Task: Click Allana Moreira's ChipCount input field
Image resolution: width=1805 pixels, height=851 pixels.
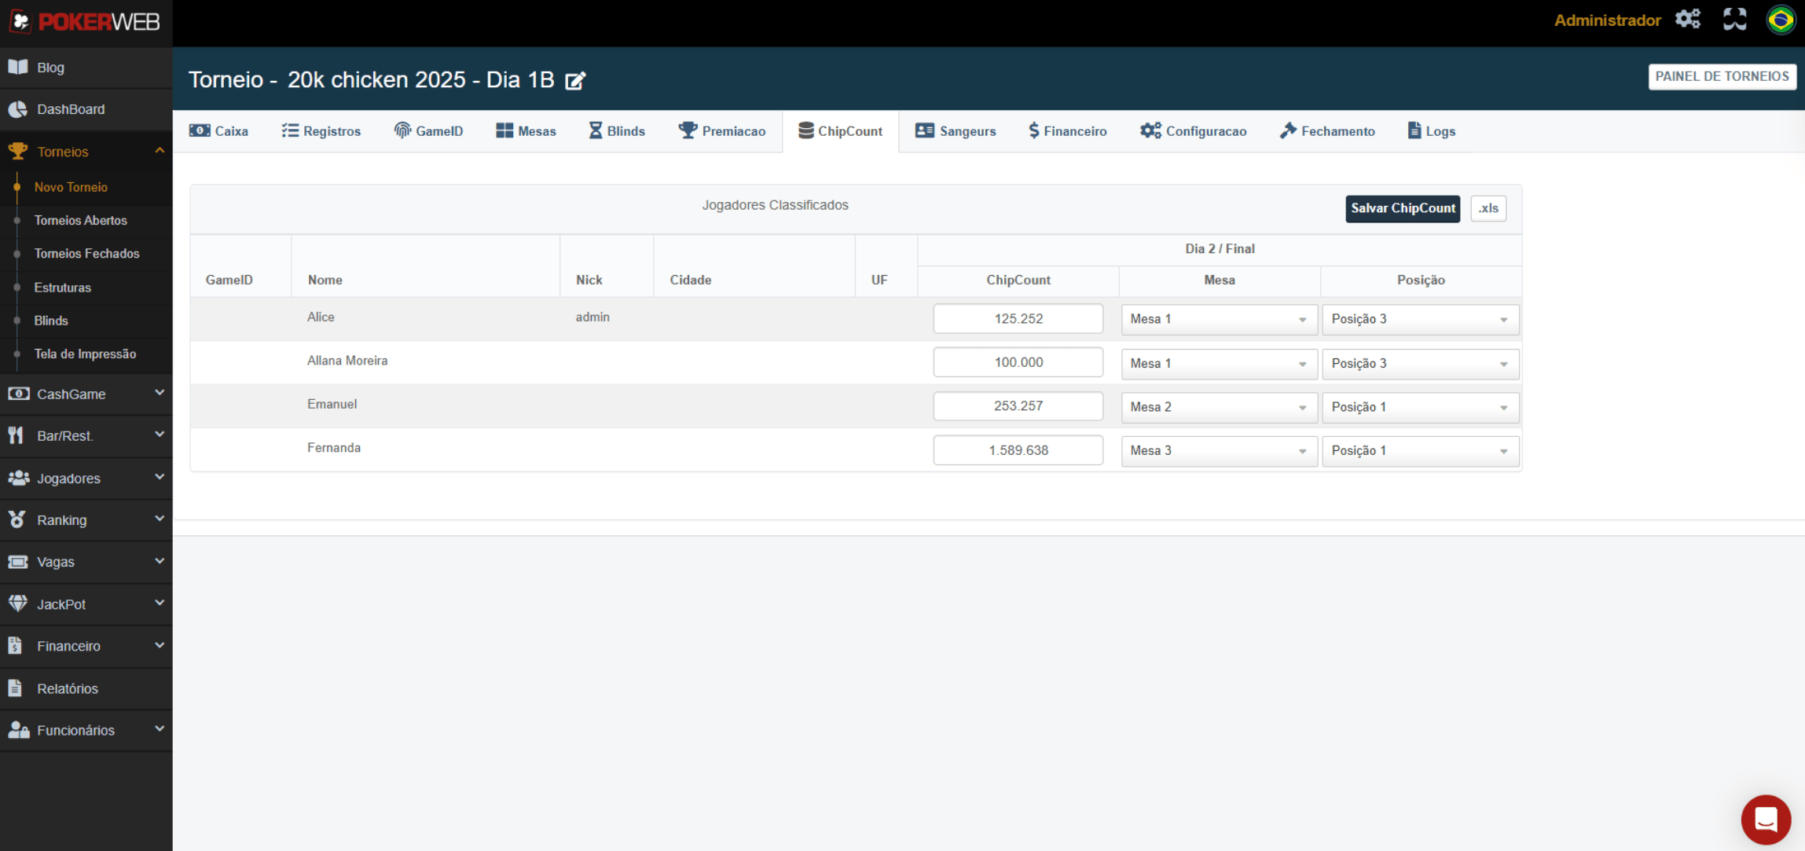Action: click(x=1018, y=362)
